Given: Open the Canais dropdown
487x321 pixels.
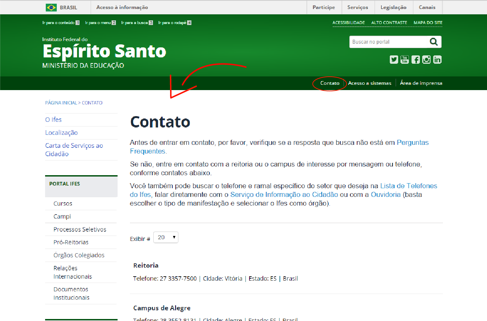Looking at the screenshot, I should coord(427,7).
